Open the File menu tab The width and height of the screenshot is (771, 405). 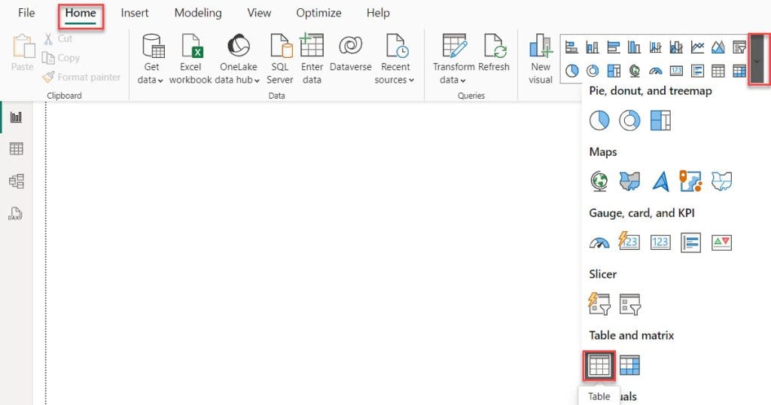tap(26, 13)
